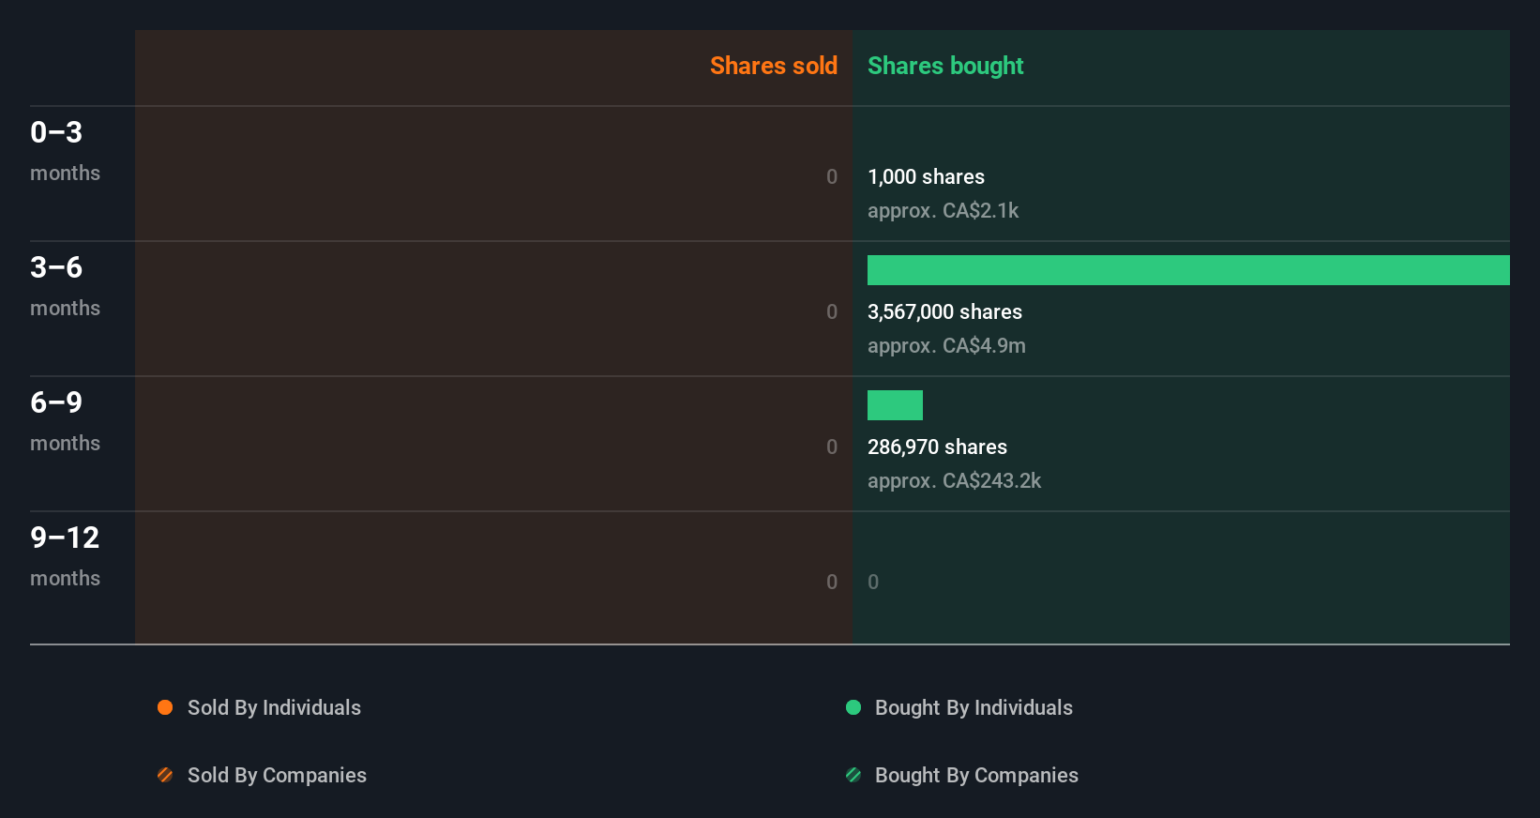
Task: Select the 3–6 months row label
Action: (x=65, y=286)
